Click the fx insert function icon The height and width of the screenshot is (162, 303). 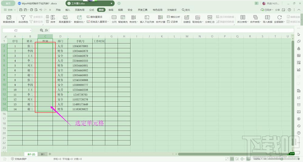(x=47, y=30)
